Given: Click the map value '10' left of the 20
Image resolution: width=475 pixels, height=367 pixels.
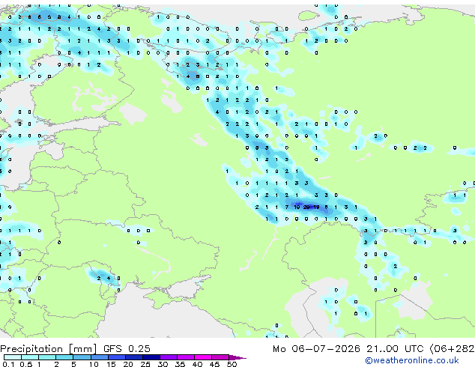Looking at the screenshot, I should (x=297, y=207).
